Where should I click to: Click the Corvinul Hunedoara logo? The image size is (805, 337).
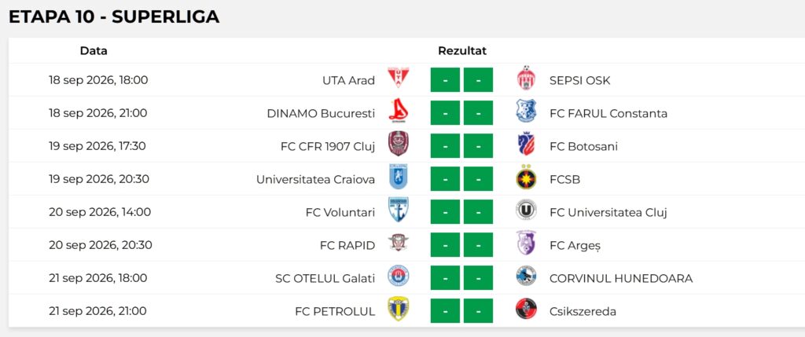[x=526, y=276]
